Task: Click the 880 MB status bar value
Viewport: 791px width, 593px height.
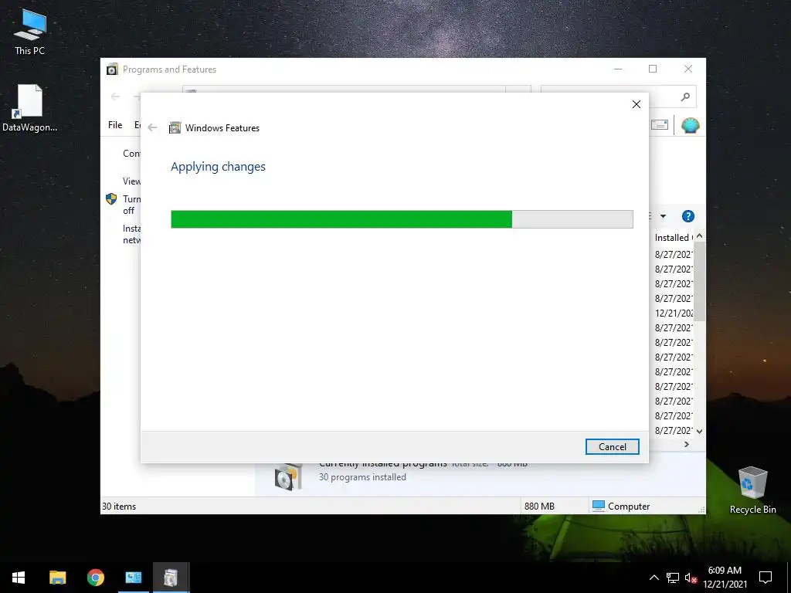Action: [539, 507]
